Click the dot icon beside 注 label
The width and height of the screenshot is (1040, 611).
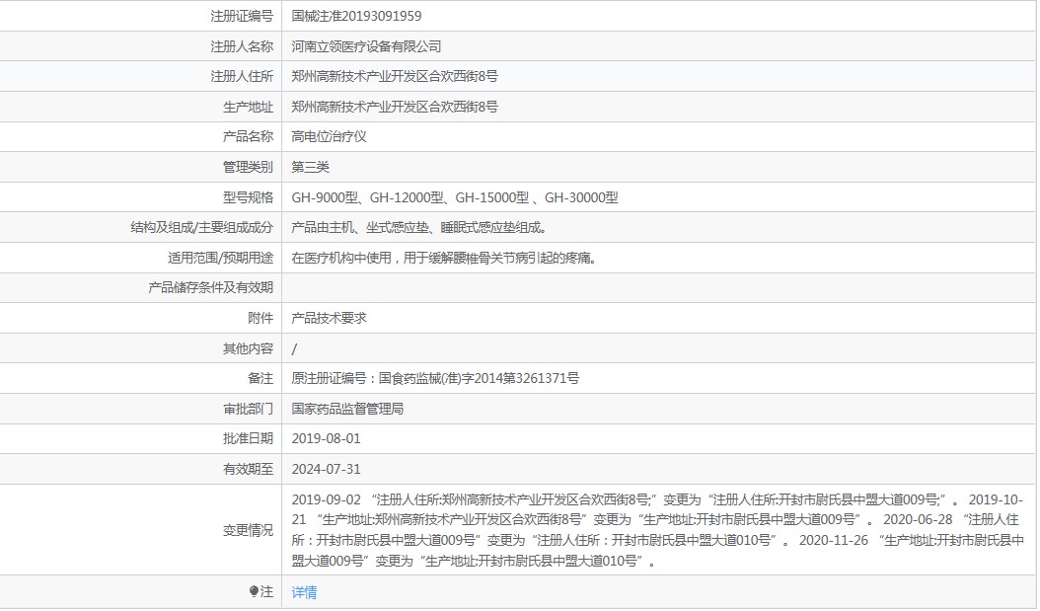tap(254, 591)
